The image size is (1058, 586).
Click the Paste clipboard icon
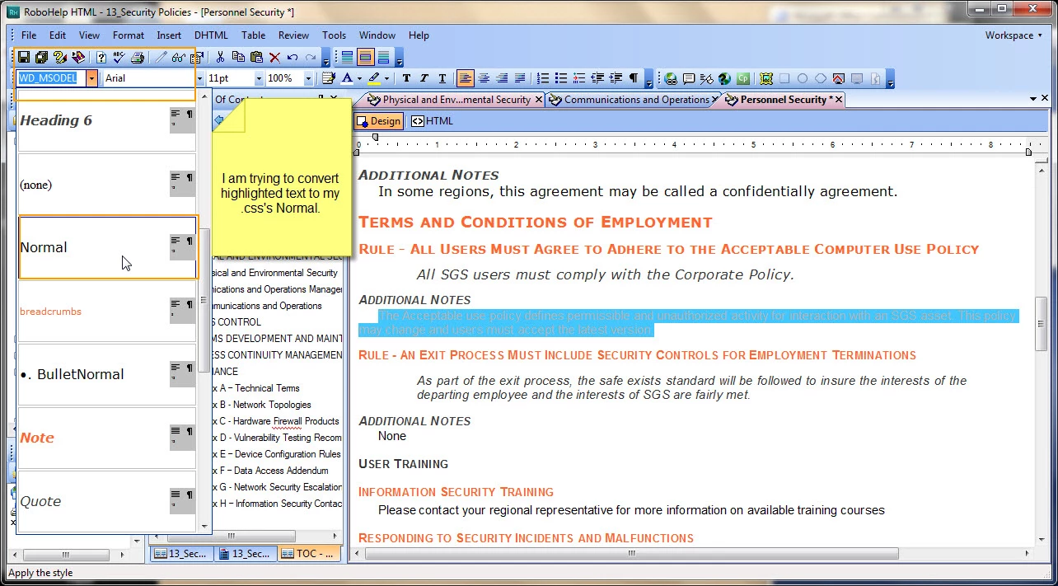[256, 57]
